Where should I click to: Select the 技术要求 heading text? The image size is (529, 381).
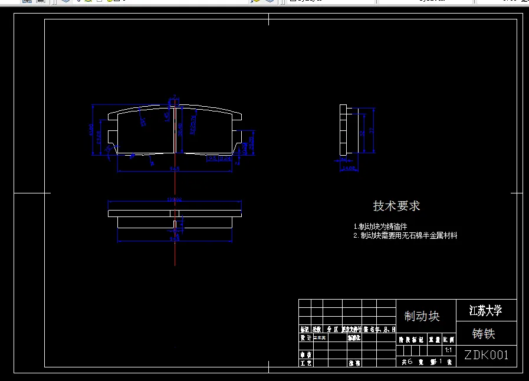396,206
